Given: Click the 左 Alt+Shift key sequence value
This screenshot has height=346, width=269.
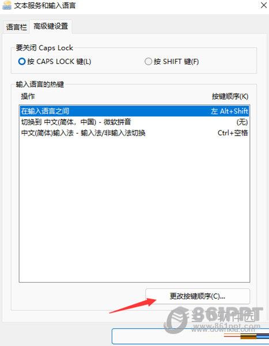Looking at the screenshot, I should (x=229, y=111).
